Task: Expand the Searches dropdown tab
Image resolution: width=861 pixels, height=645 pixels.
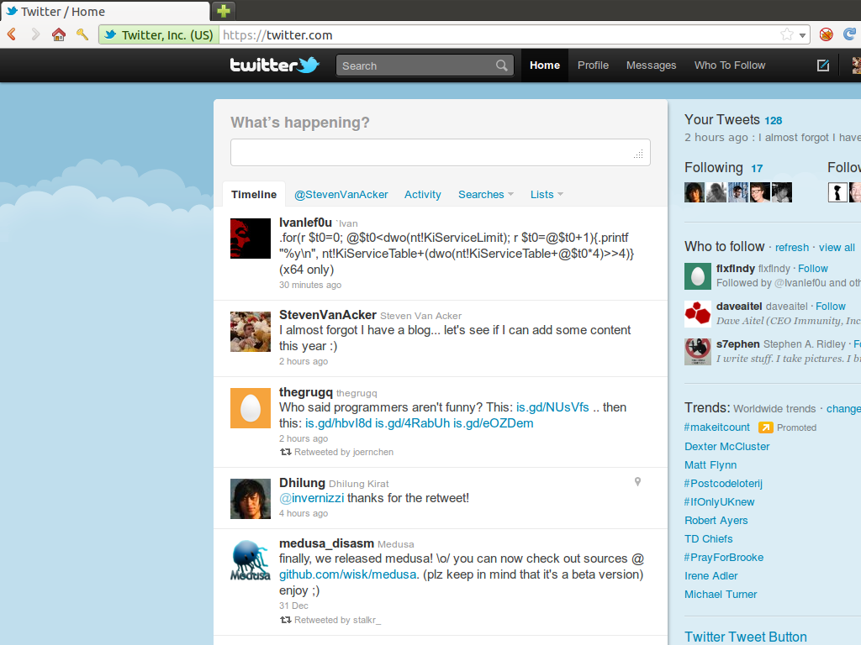Action: tap(486, 195)
